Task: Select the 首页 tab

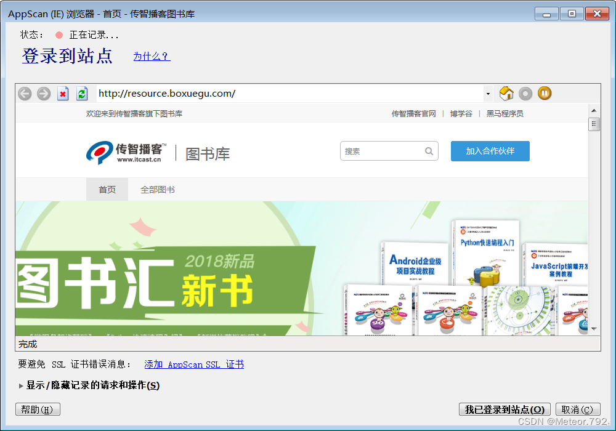Action: click(x=107, y=190)
